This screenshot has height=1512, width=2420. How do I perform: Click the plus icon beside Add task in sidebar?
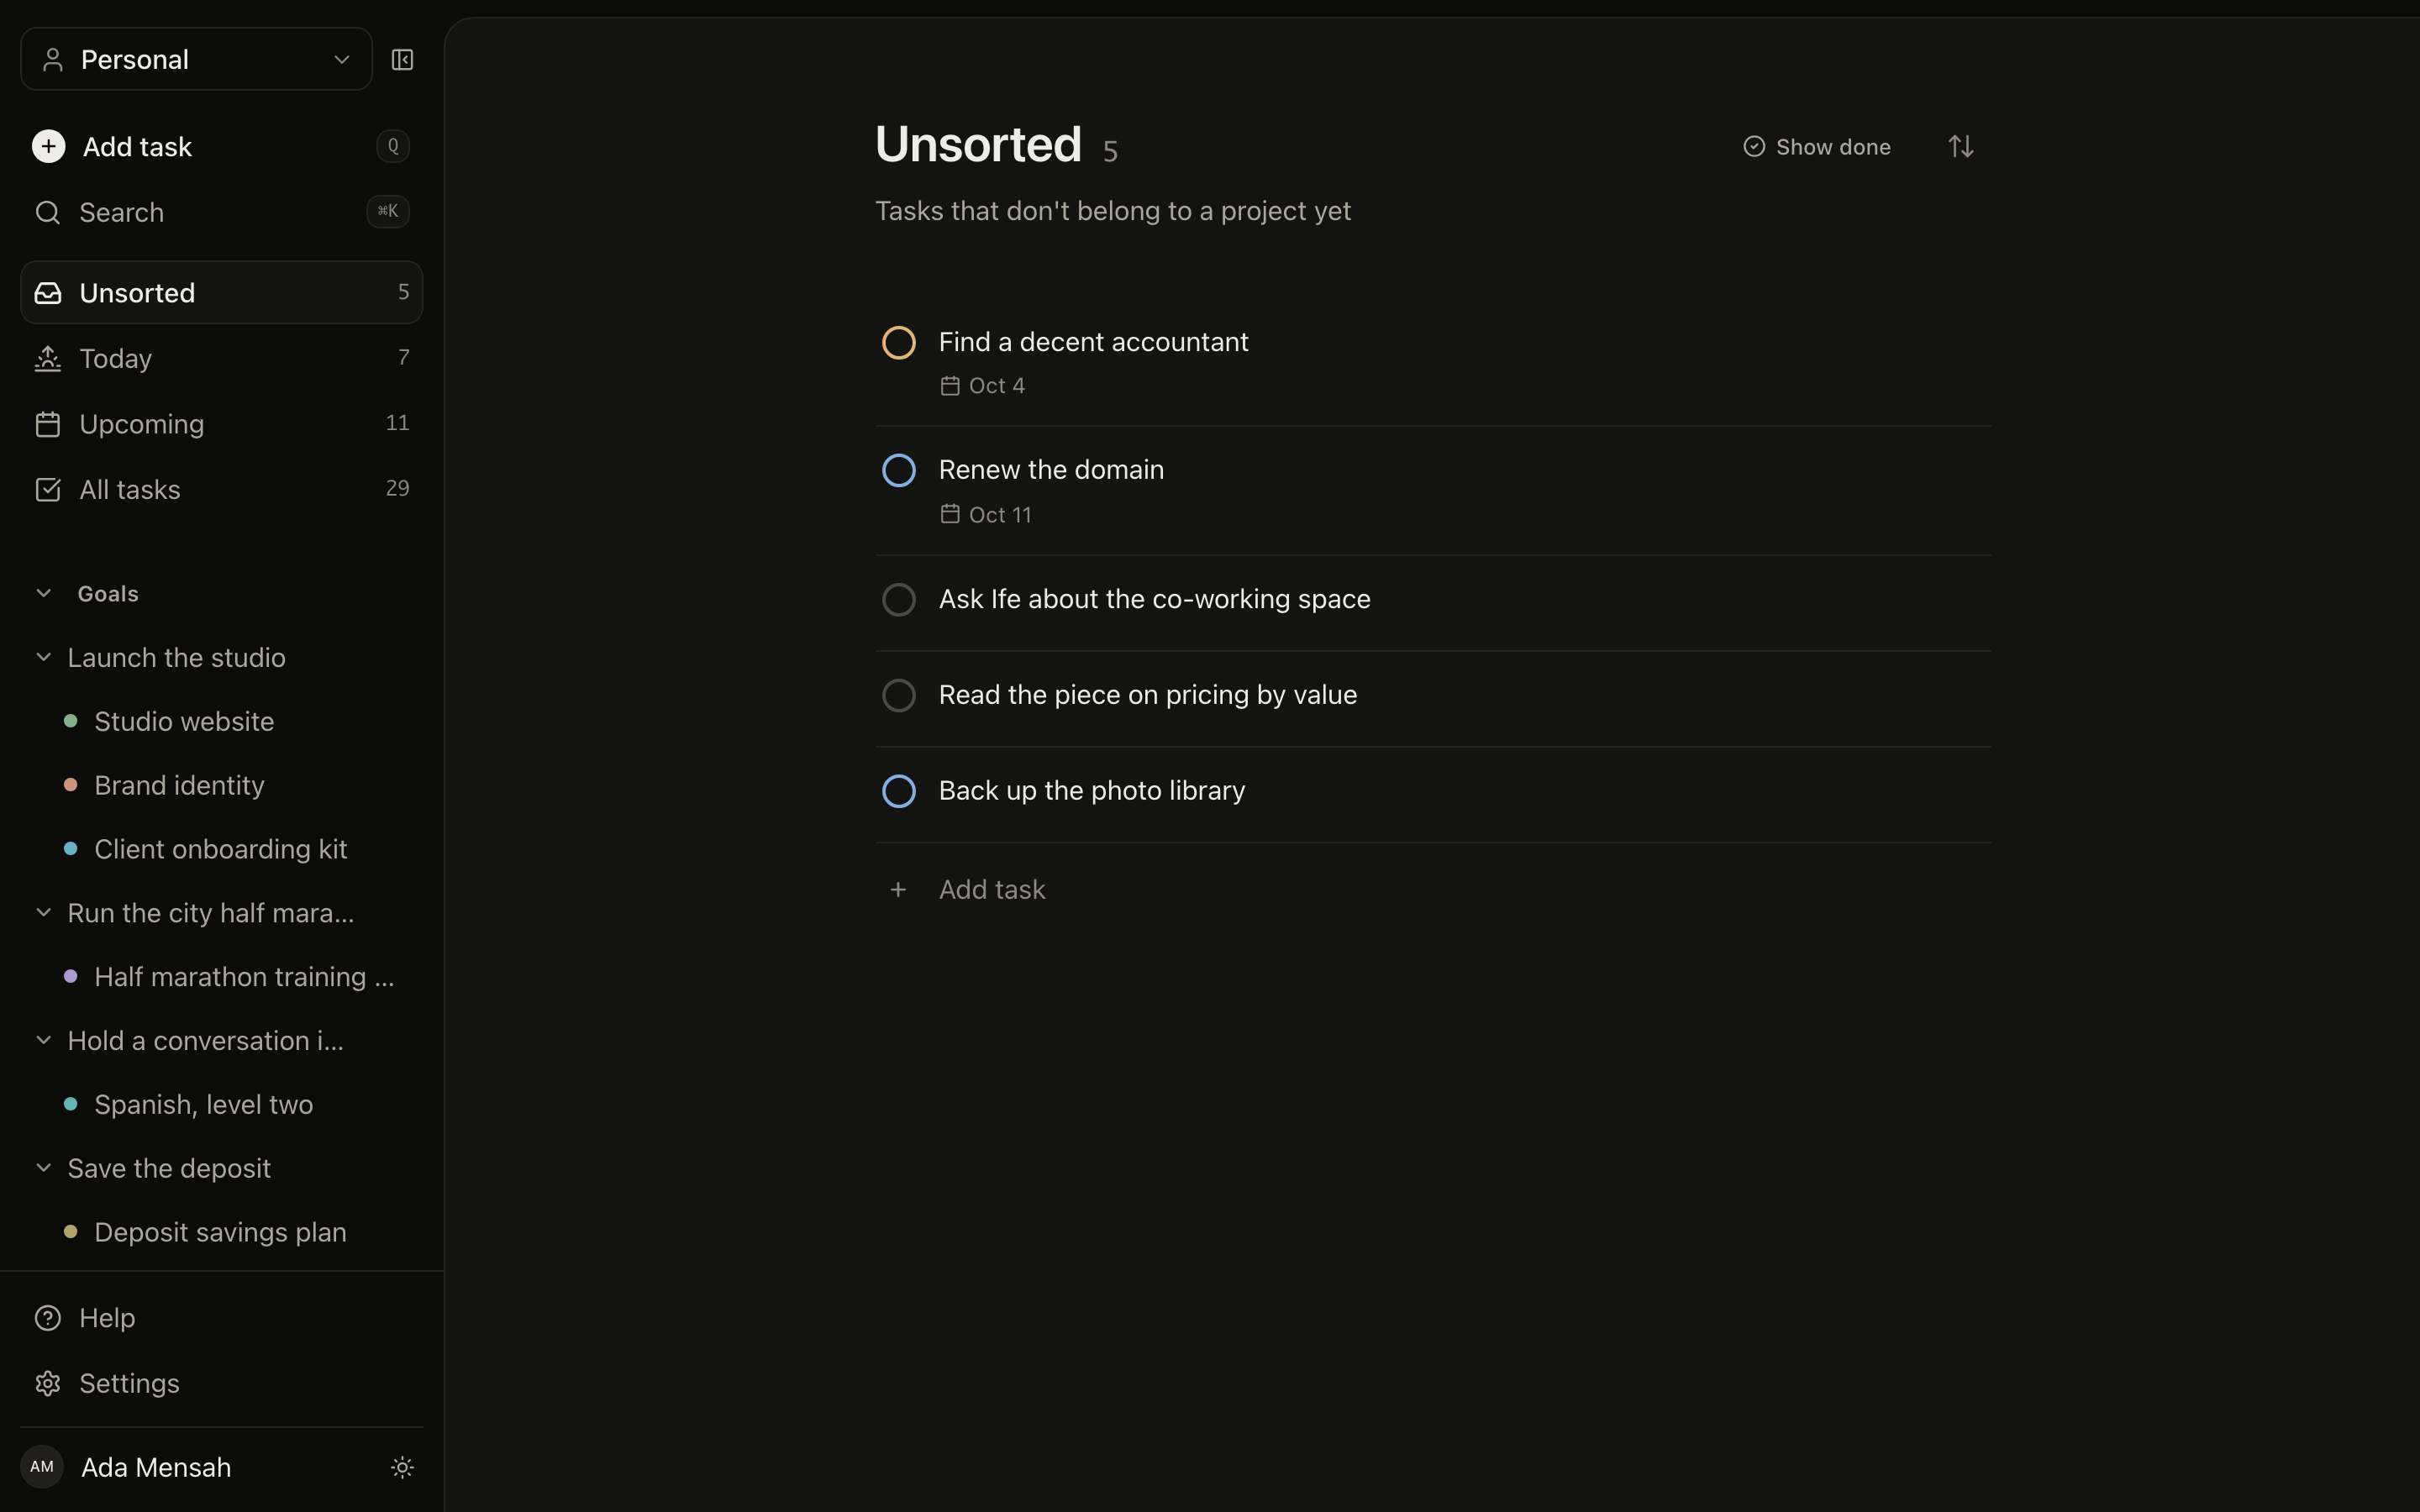[x=48, y=147]
